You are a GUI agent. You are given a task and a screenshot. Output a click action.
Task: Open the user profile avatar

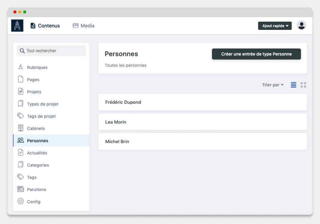pyautogui.click(x=301, y=25)
